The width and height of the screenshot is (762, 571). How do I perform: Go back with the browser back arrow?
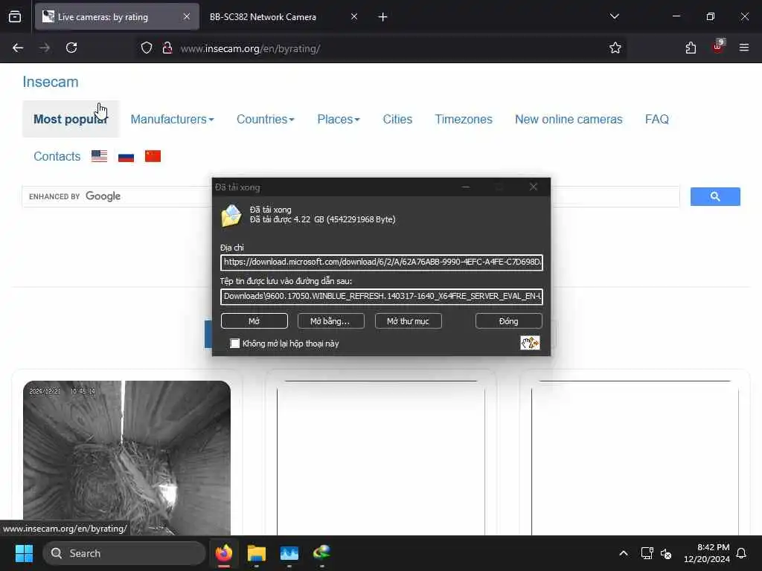click(18, 48)
